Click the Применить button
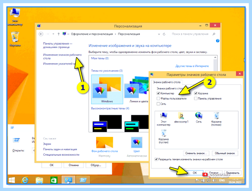This screenshot has height=191, width=252. (x=233, y=173)
